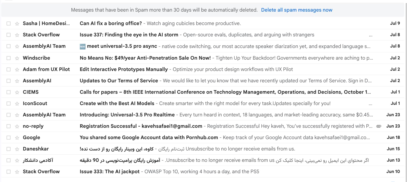The width and height of the screenshot is (407, 182).
Task: Star the Daneshkar email
Action: 17,149
